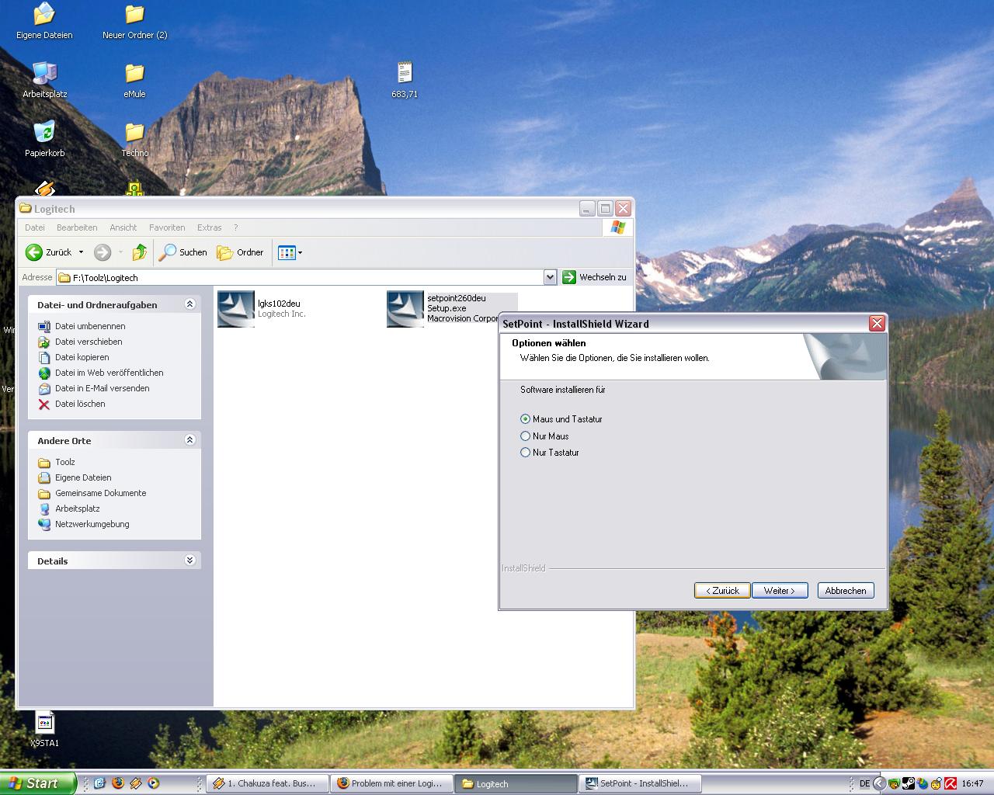Open Arbeitsplatz under Andere Orte
994x795 pixels.
(x=78, y=509)
